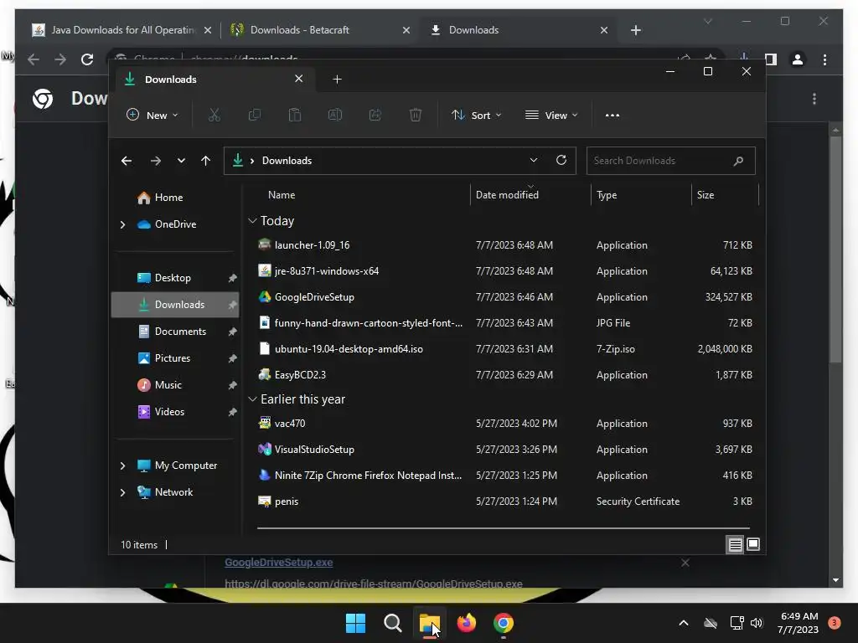Click Chrome icon in taskbar
Screen dimensions: 858x643
[x=504, y=623]
